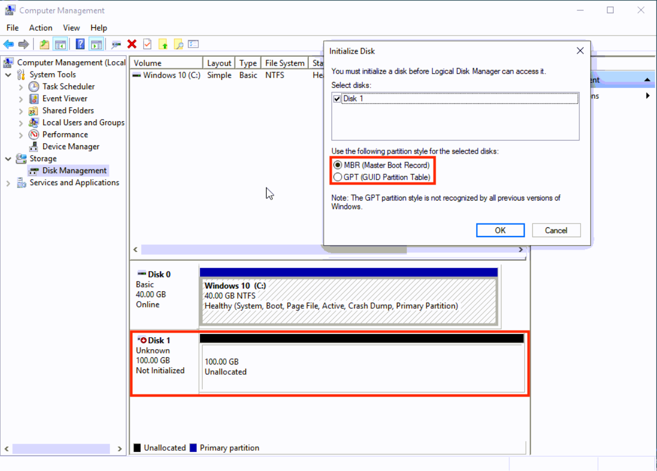Sort by the Layout column header
Screen dimensions: 657x471
pos(219,63)
